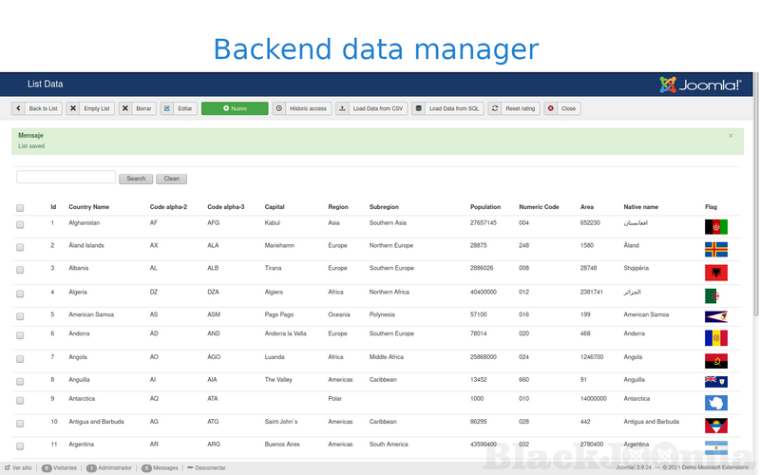Click the Joomla! logo
The image size is (760, 475).
coord(700,85)
